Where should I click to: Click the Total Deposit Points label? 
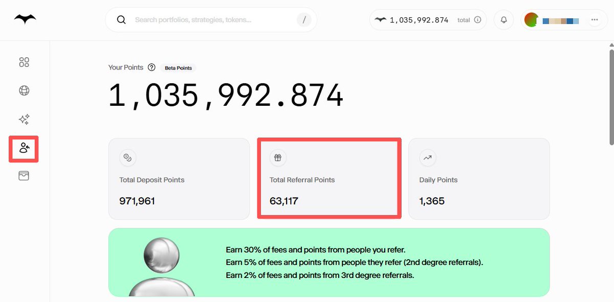point(152,180)
